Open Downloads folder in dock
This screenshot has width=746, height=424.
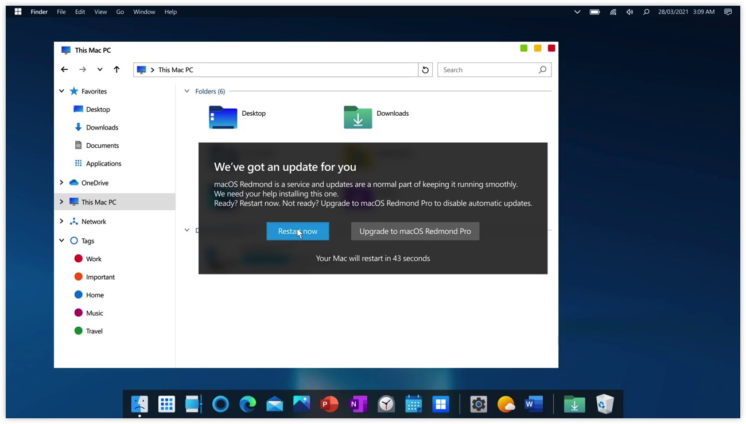(574, 405)
